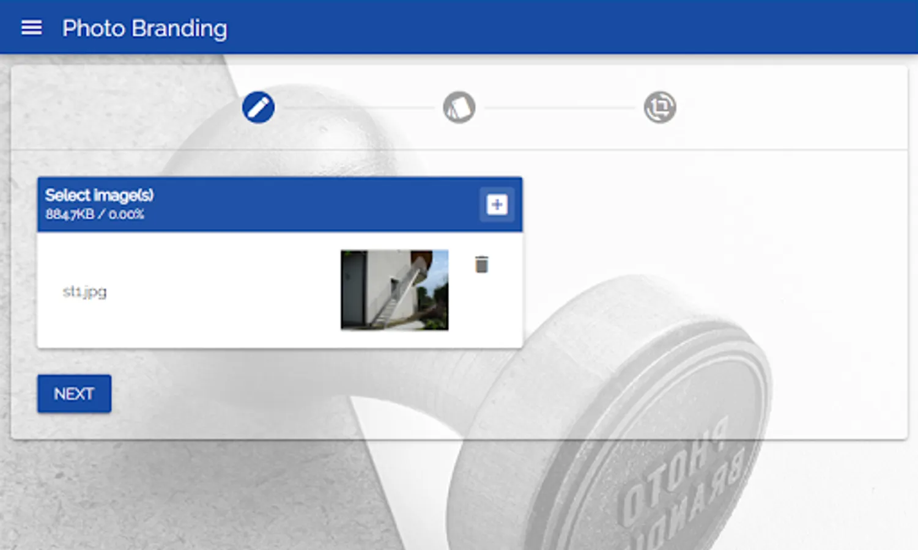Click the 884.7KB / 0.00% upload progress text
This screenshot has width=918, height=550.
[94, 214]
